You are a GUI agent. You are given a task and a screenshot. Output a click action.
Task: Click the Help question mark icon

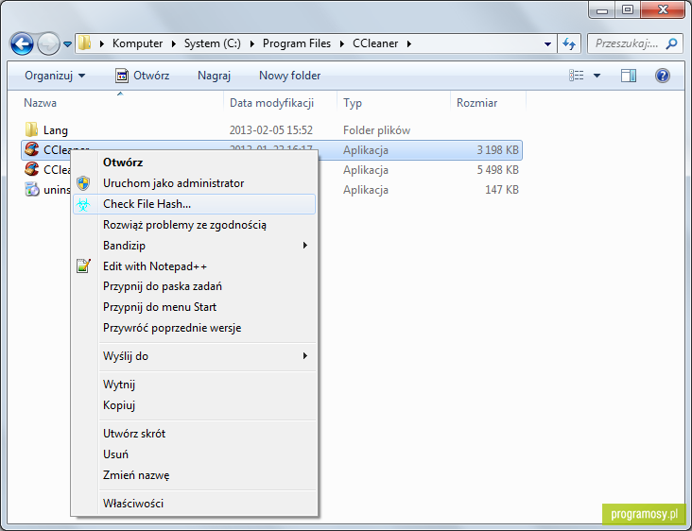click(663, 76)
